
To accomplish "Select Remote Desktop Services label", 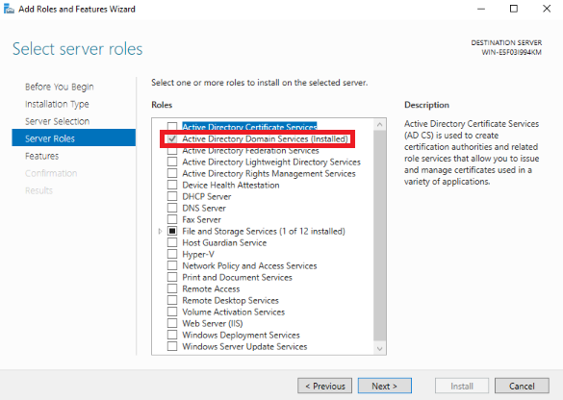I will pyautogui.click(x=230, y=300).
